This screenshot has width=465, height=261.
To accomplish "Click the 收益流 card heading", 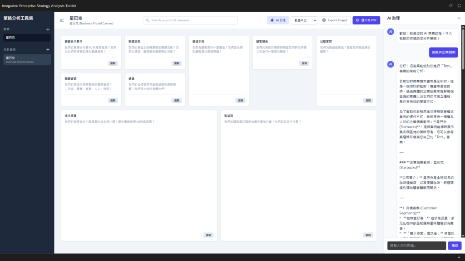I will coord(229,116).
